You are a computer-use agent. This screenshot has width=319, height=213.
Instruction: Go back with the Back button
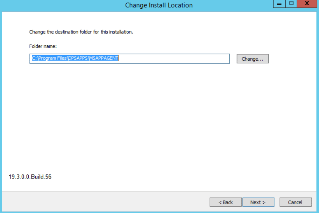click(226, 202)
